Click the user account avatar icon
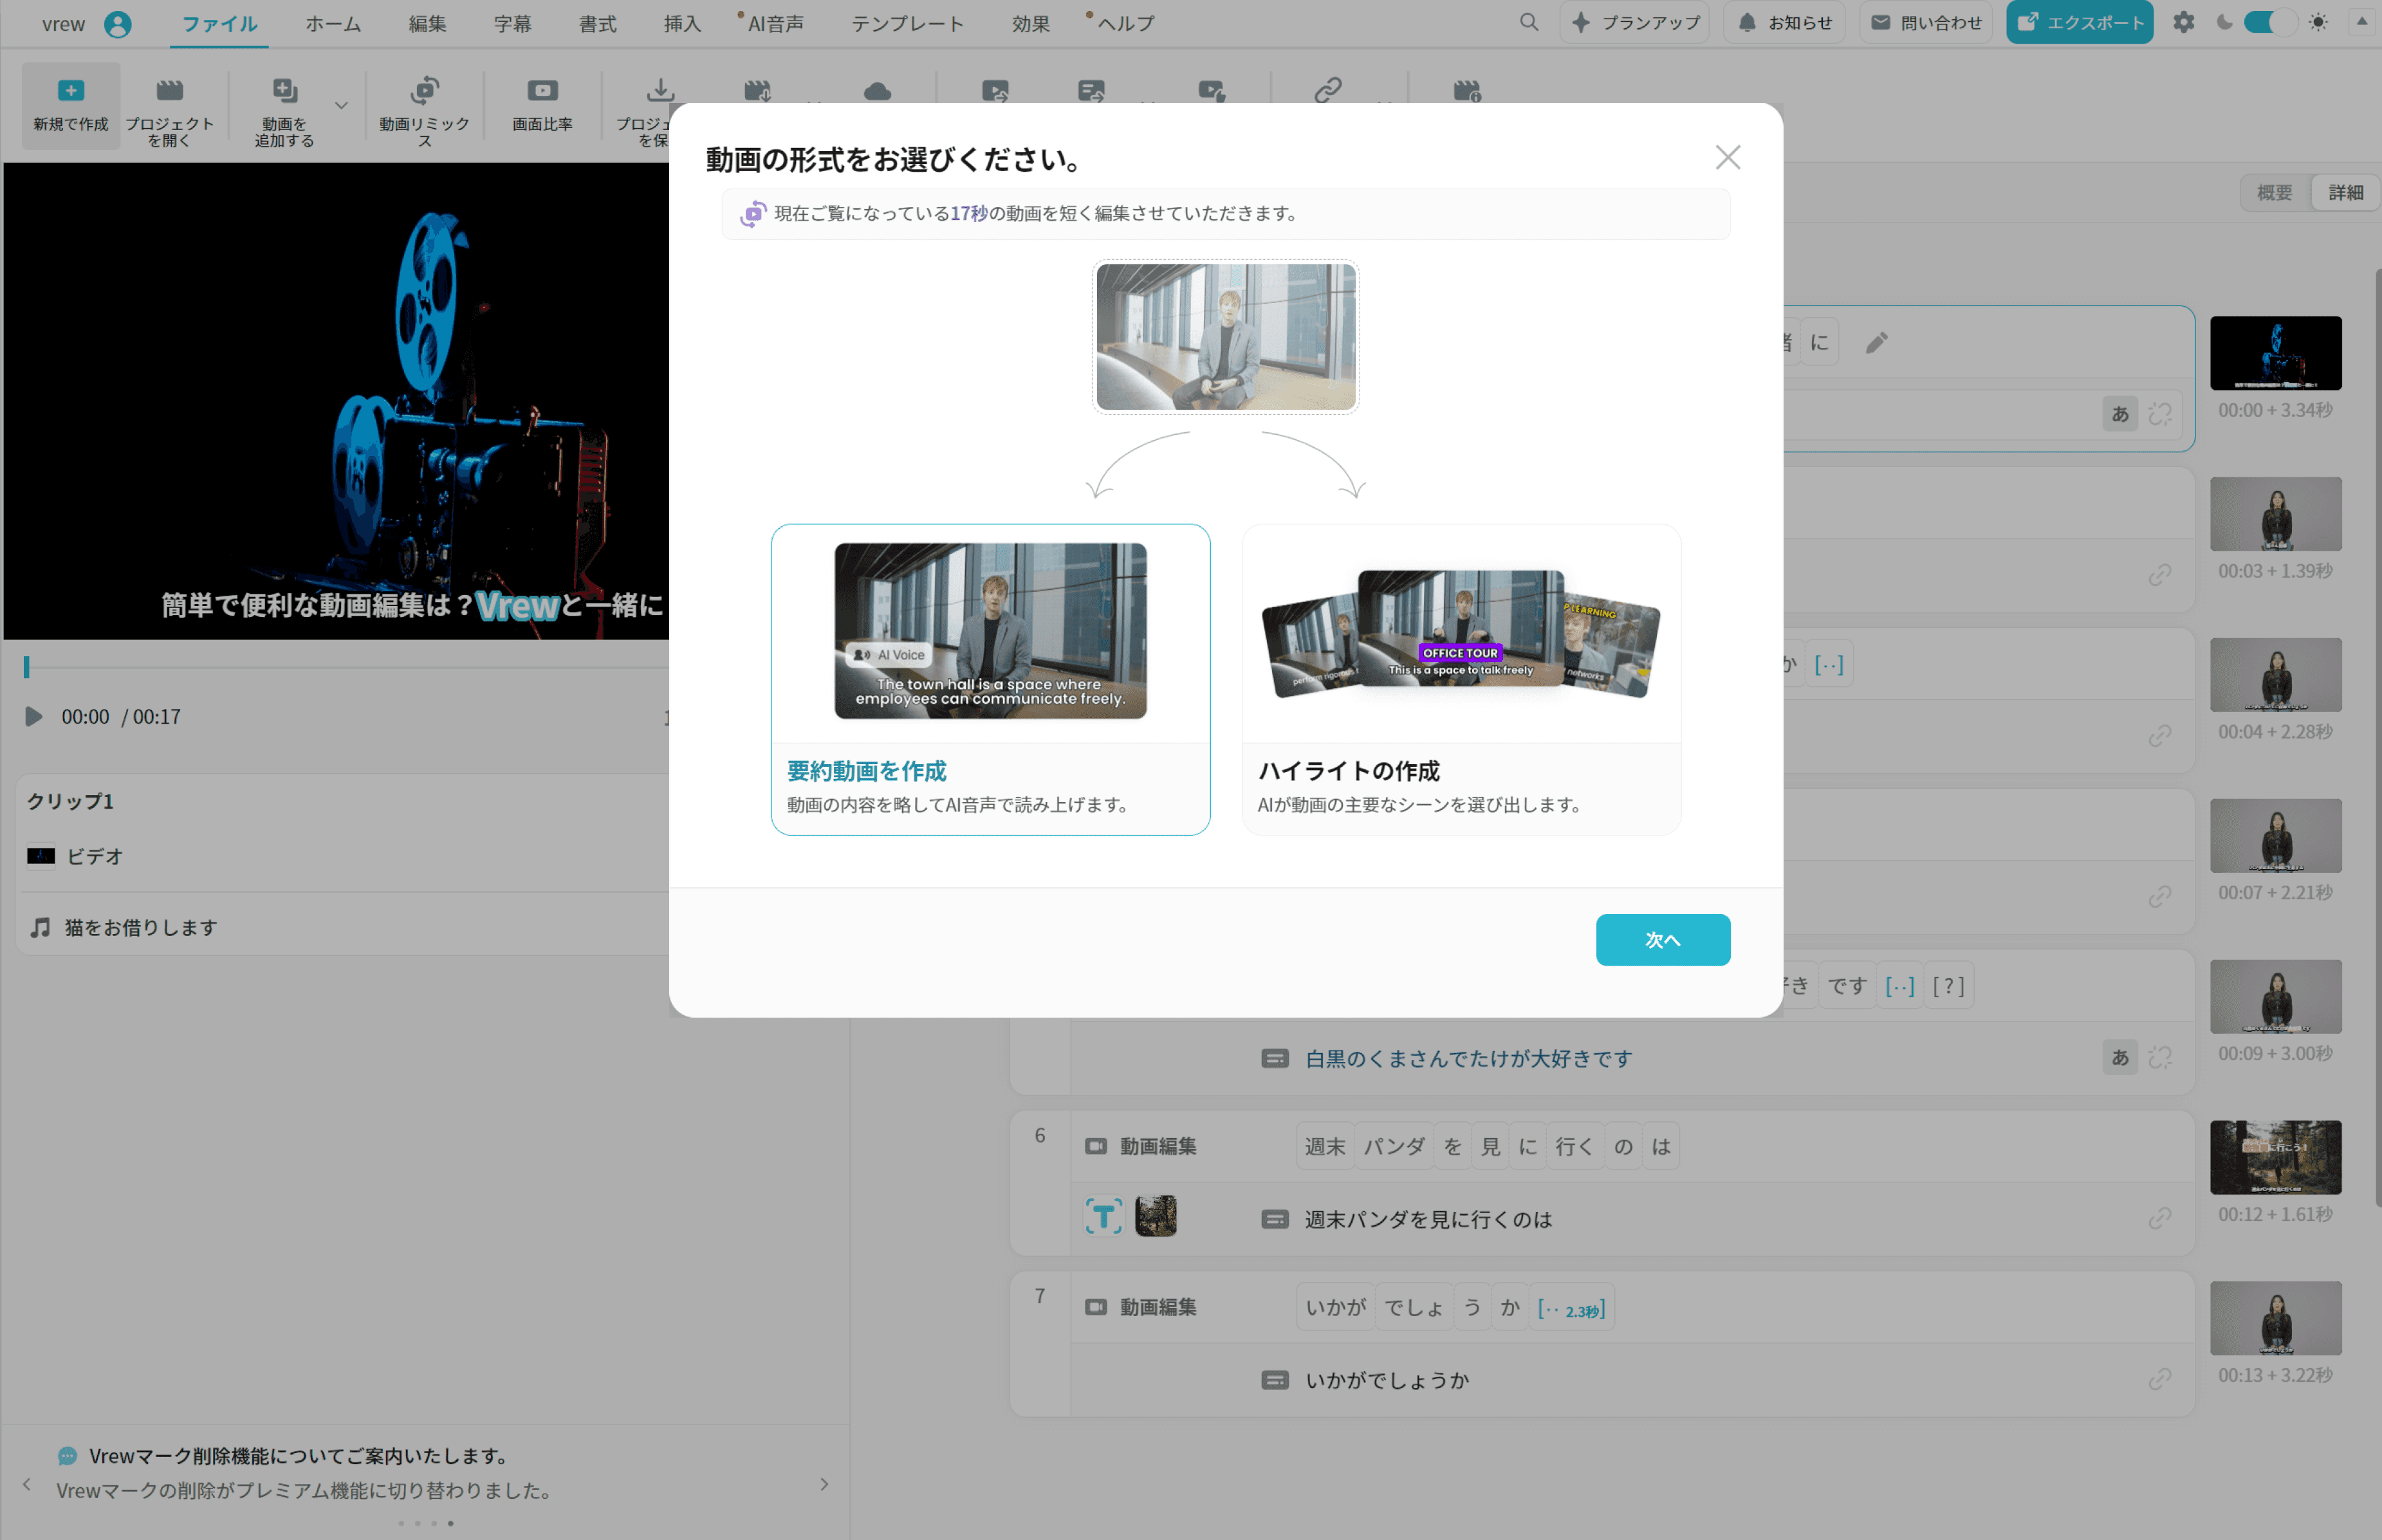The width and height of the screenshot is (2382, 1540). pos(118,24)
